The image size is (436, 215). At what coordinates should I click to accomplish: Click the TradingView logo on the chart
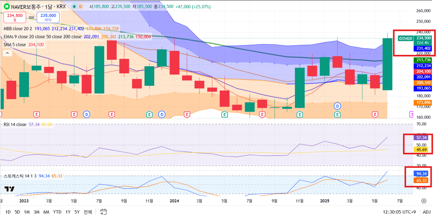click(10, 189)
